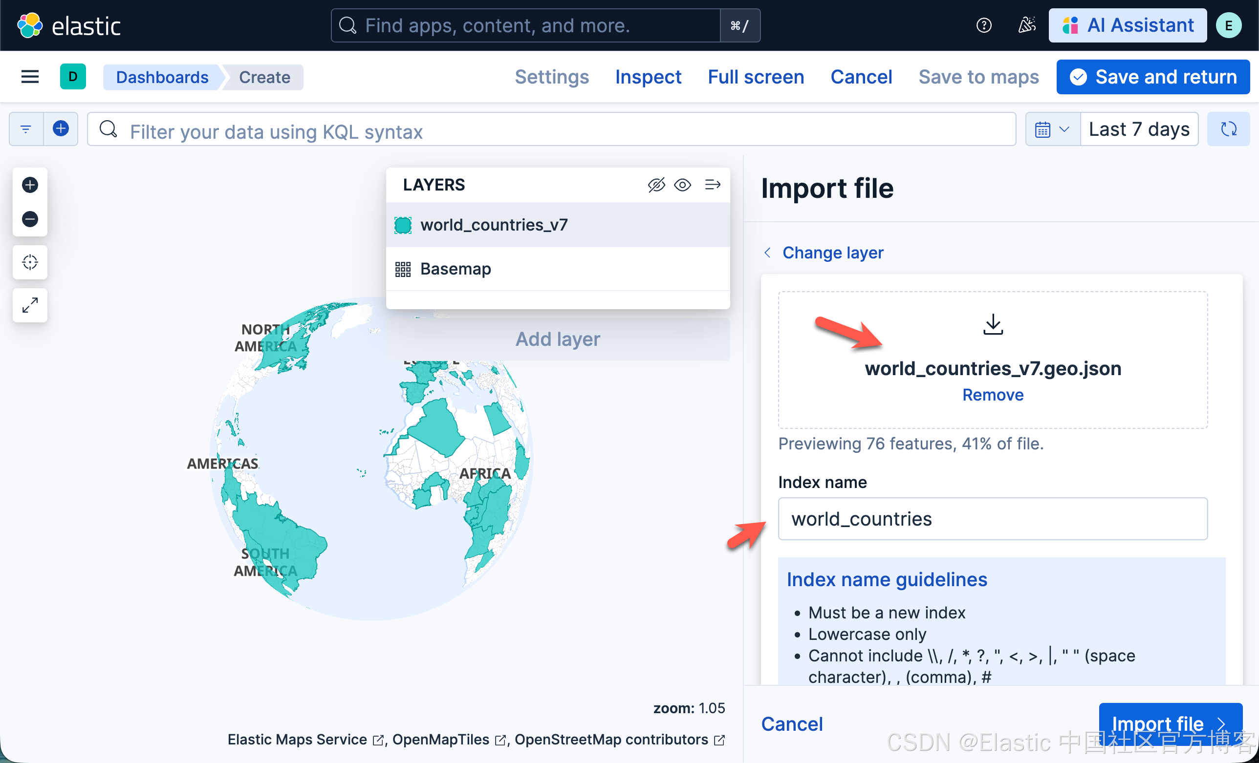Click the map full screen expand icon
The width and height of the screenshot is (1259, 763).
pyautogui.click(x=30, y=305)
